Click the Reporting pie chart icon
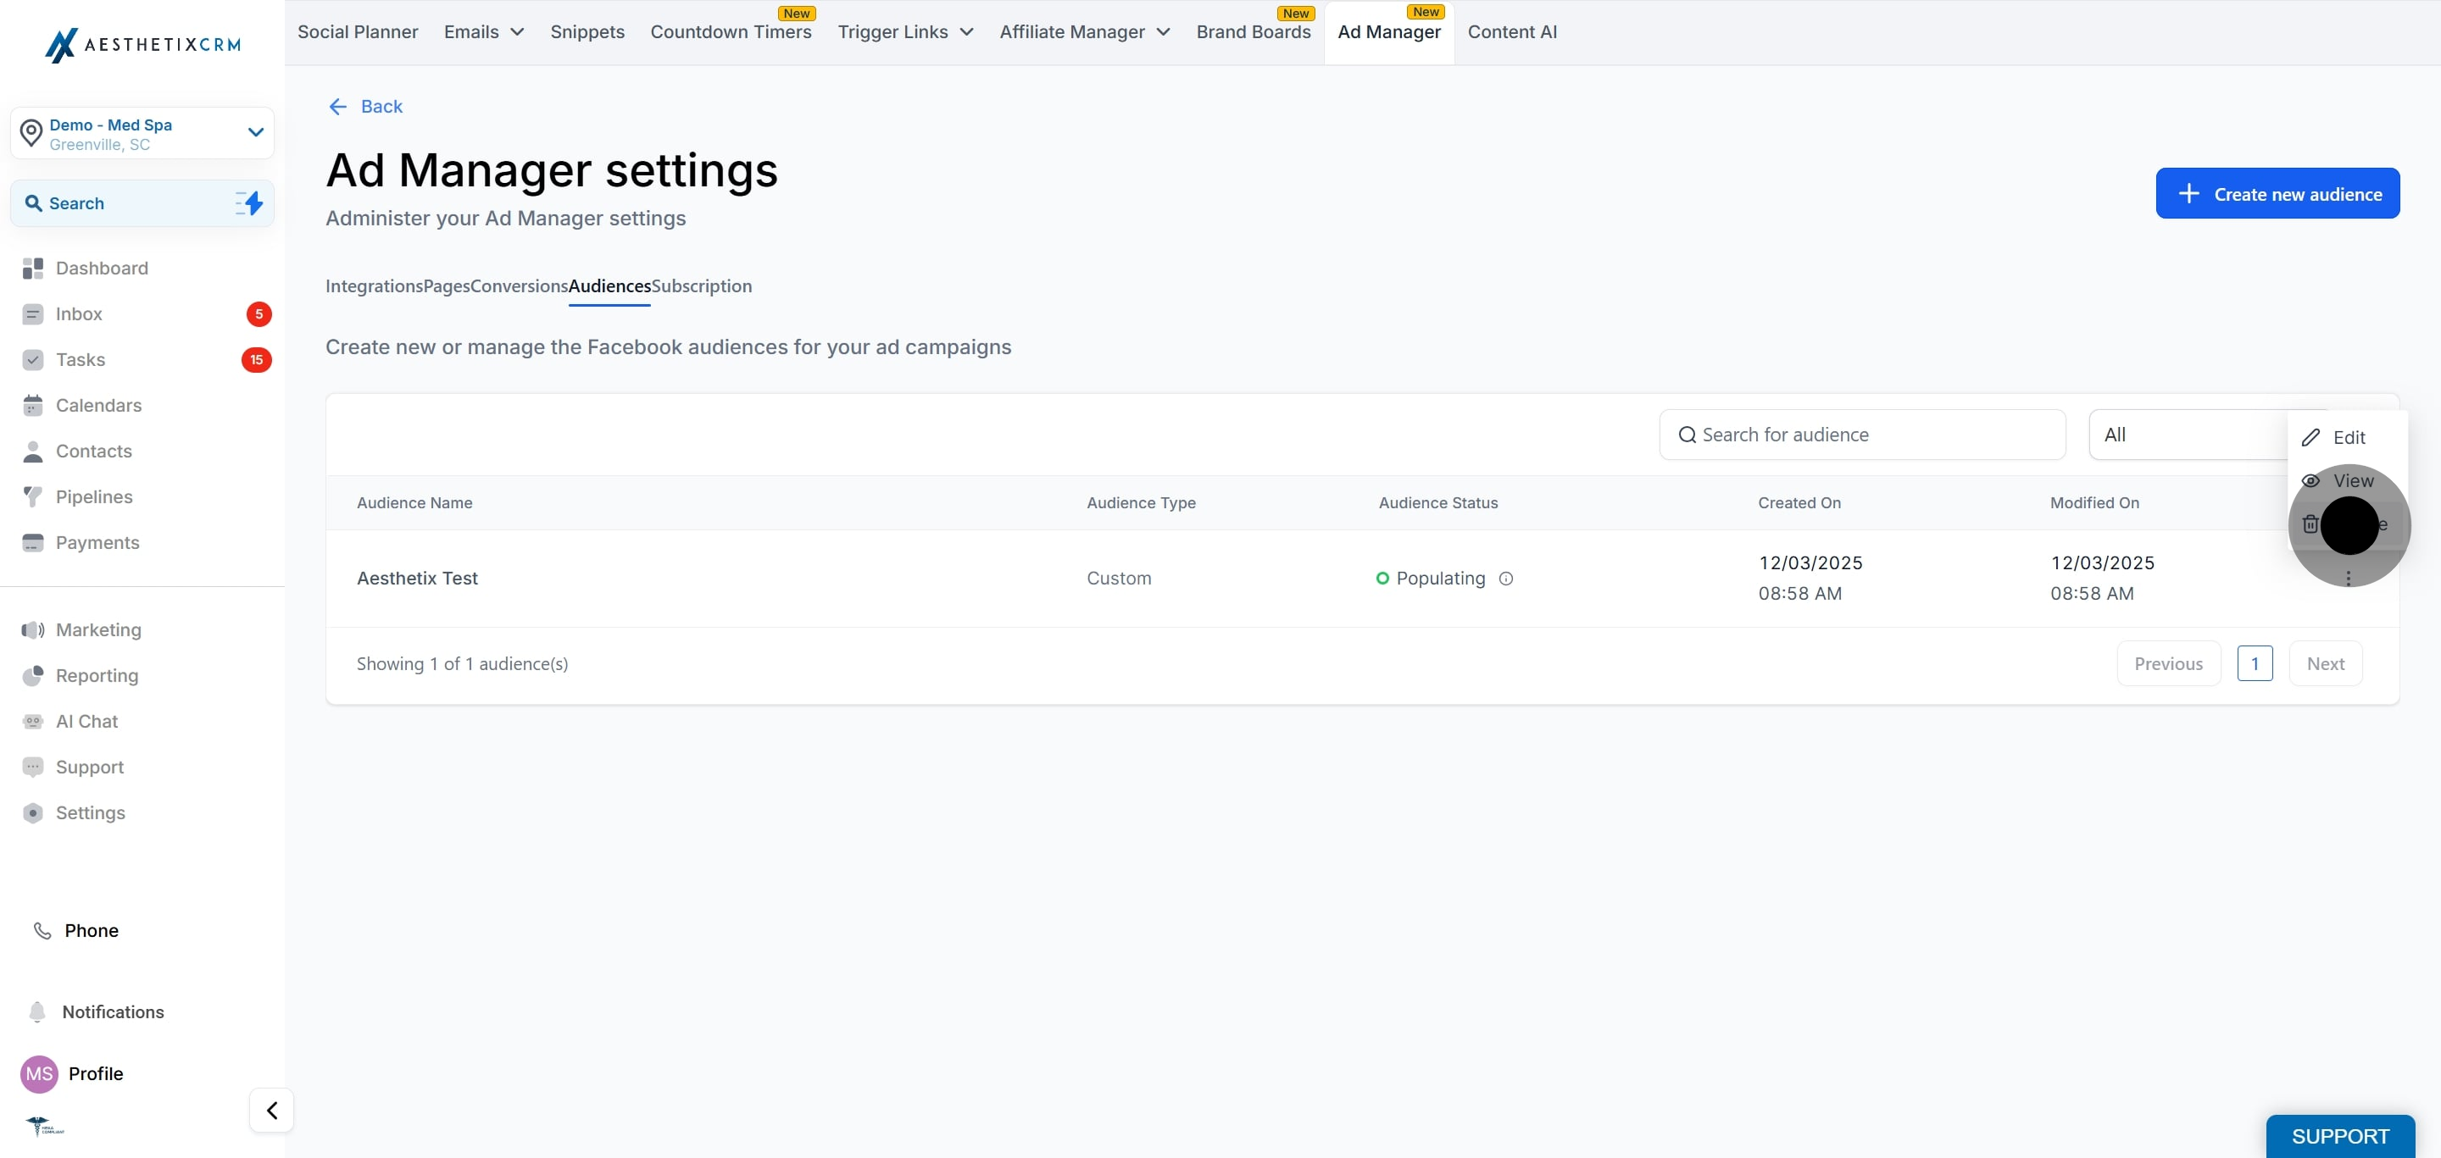 pyautogui.click(x=33, y=675)
